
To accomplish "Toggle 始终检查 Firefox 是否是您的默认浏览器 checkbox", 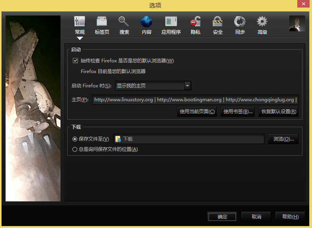I will 75,61.
